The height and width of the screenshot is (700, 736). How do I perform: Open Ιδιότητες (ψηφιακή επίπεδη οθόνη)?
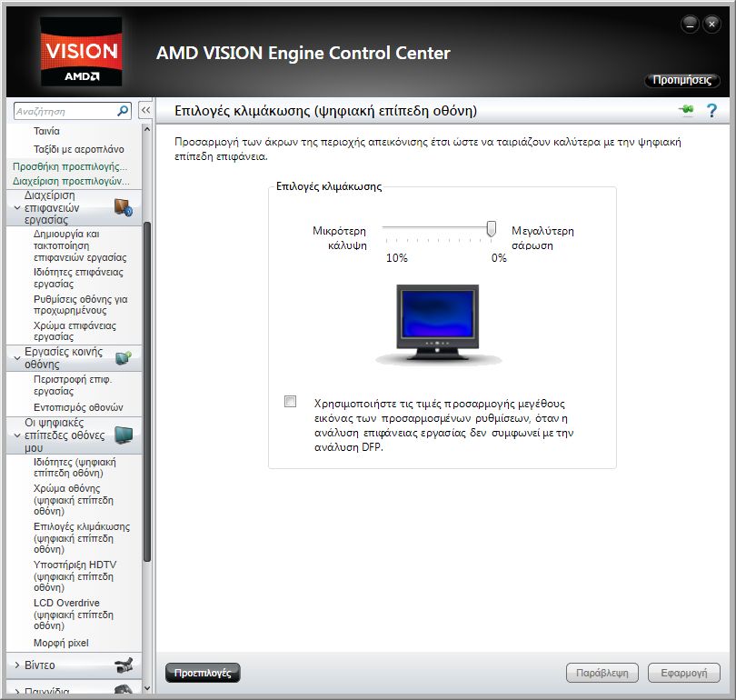(x=75, y=467)
